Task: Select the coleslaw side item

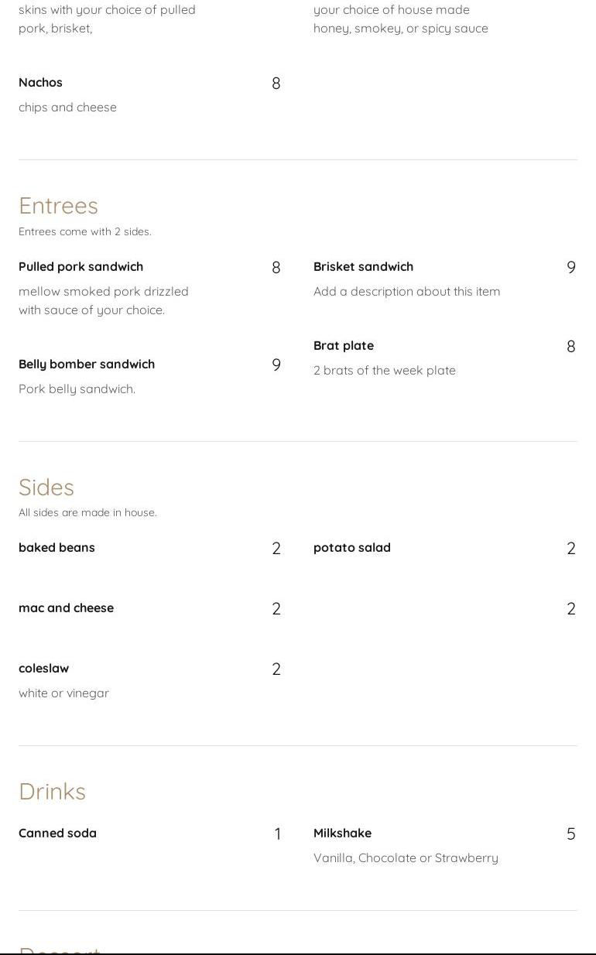Action: tap(43, 668)
